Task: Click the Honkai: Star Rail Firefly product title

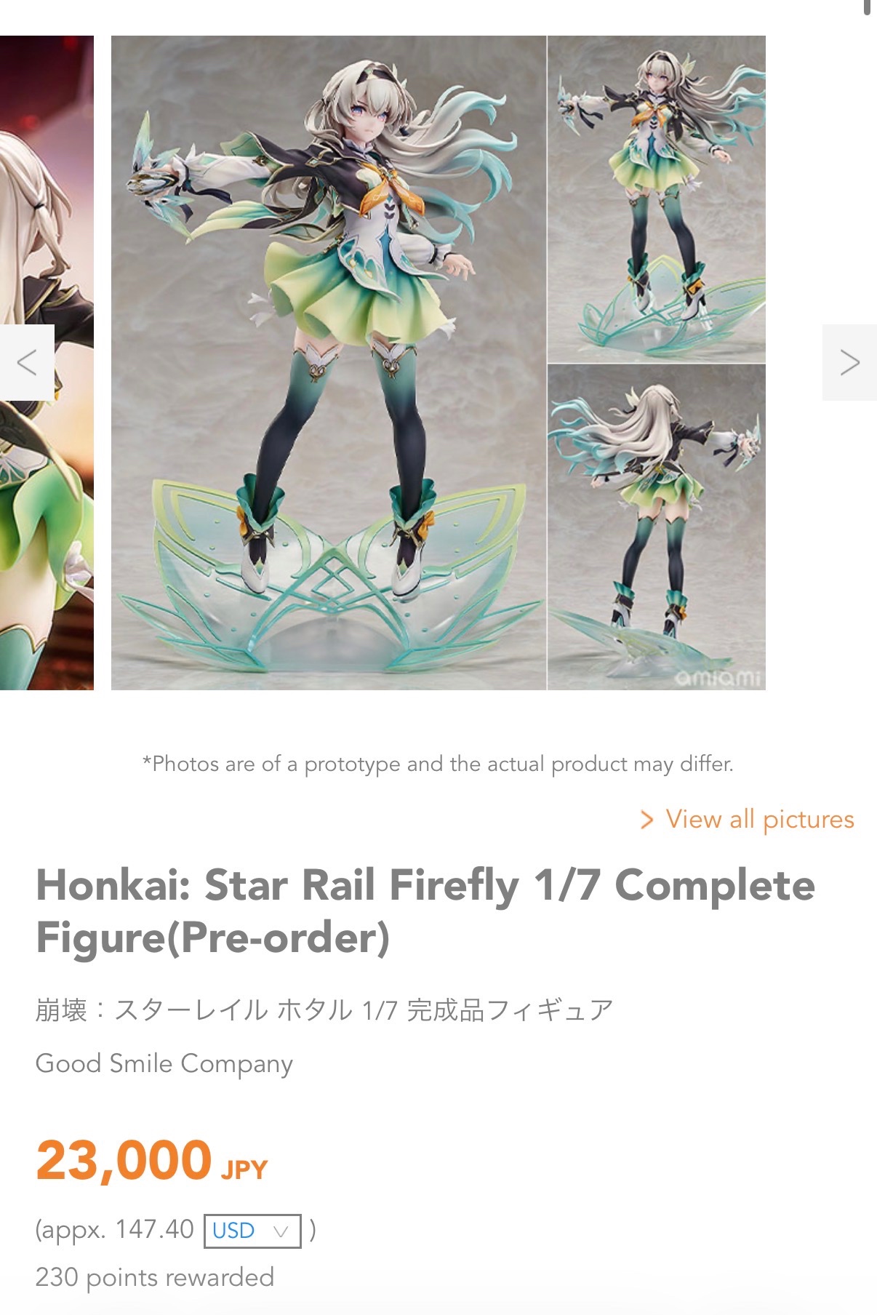Action: coord(425,911)
